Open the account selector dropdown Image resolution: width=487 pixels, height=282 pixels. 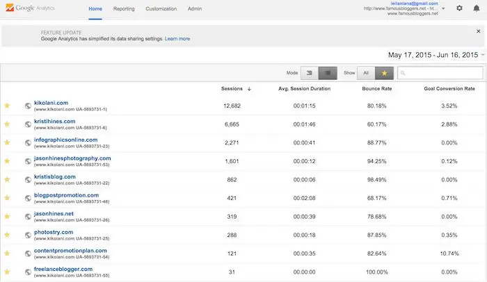coord(443,9)
